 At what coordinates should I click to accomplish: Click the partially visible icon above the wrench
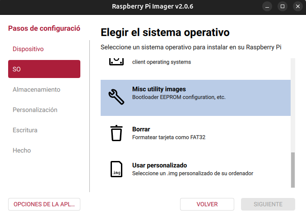point(116,61)
